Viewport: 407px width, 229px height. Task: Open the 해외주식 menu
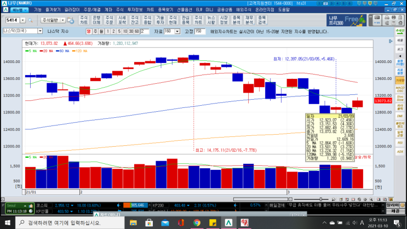[243, 10]
